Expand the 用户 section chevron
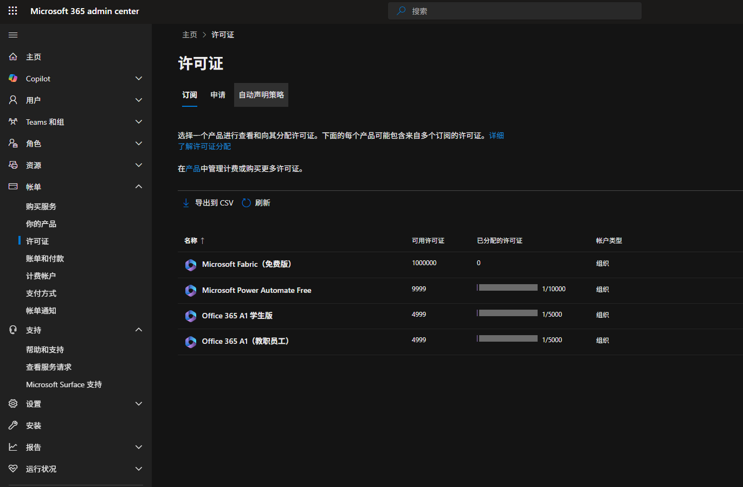743x487 pixels. 139,100
